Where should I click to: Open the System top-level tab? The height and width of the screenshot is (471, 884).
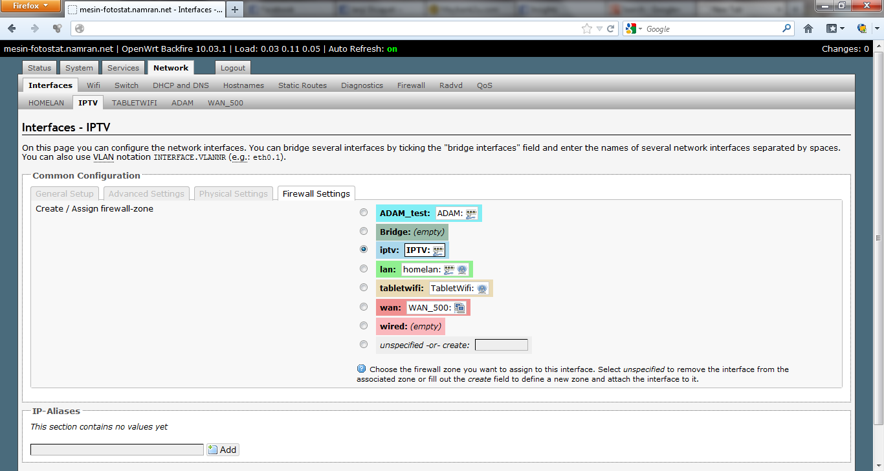(79, 68)
